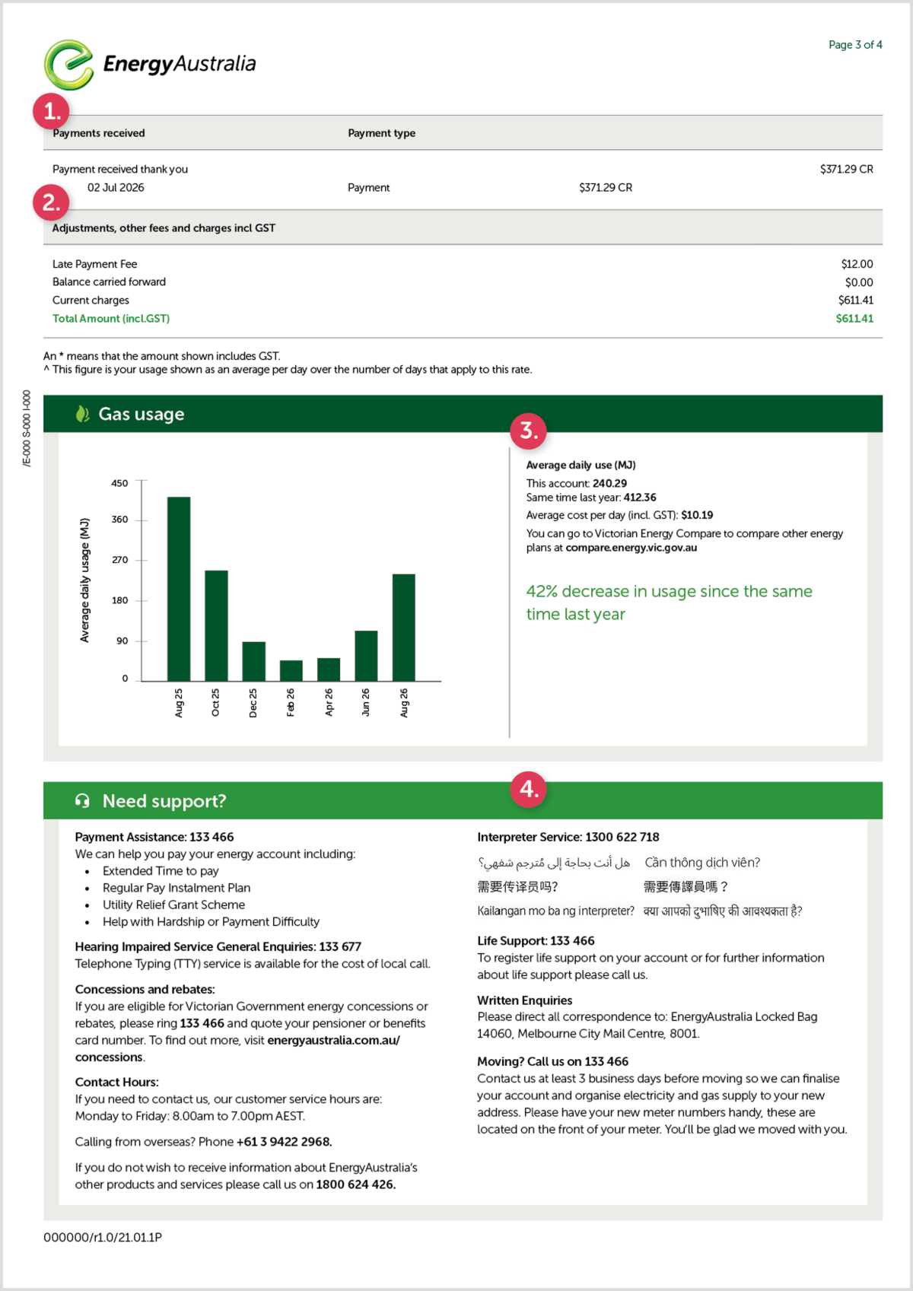Viewport: 913px width, 1291px height.
Task: Click the "Regular Pay Instalment Plan" bullet
Action: click(177, 888)
